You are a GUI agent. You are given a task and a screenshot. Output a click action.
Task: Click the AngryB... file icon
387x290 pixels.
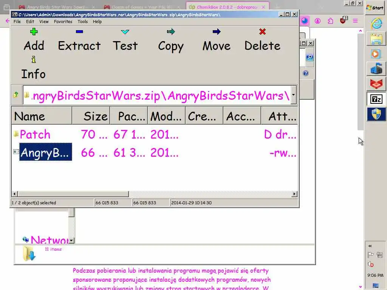pyautogui.click(x=16, y=151)
